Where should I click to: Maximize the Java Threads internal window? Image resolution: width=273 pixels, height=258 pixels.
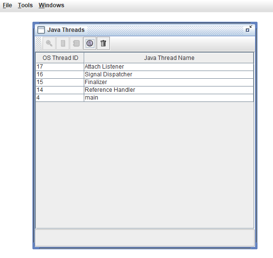click(249, 29)
